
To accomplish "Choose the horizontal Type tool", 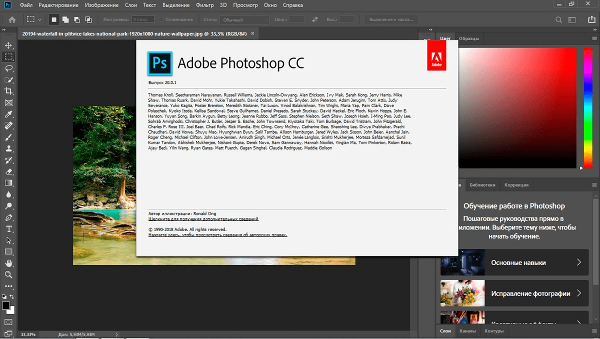I will (8, 229).
